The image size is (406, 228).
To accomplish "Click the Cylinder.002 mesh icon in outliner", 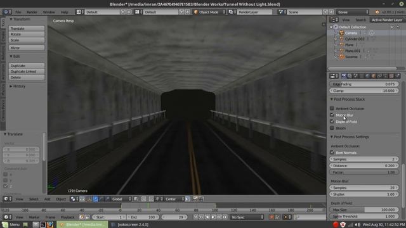I will click(341, 39).
